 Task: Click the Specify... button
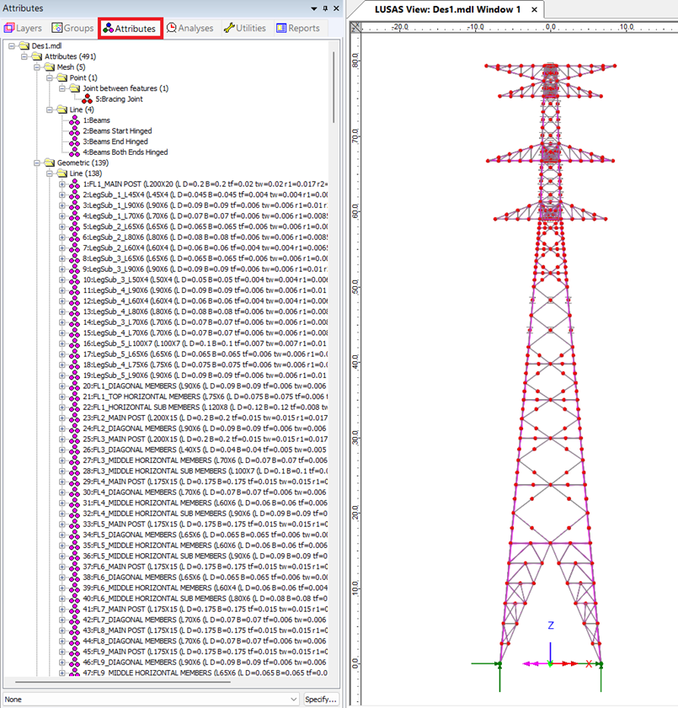(x=321, y=700)
